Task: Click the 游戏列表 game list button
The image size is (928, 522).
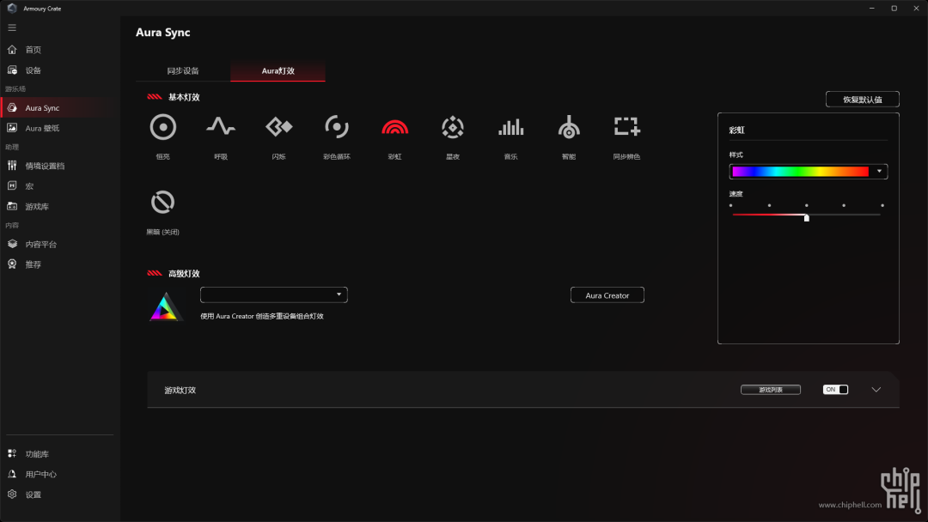Action: [x=771, y=390]
